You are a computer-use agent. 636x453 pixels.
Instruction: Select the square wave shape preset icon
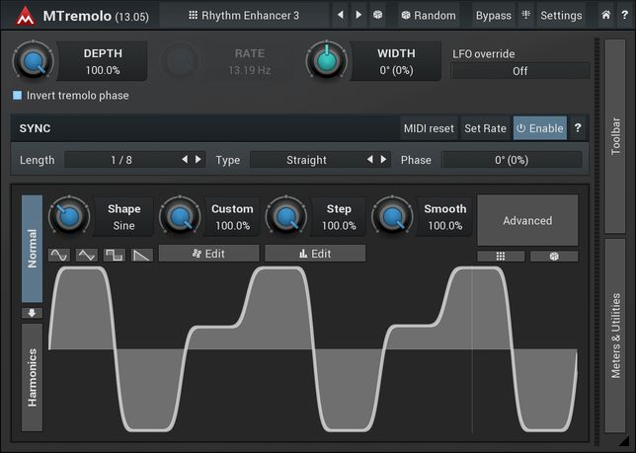[x=115, y=254]
